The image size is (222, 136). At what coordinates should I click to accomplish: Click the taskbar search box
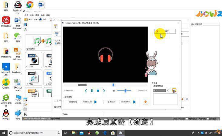coord(35,133)
